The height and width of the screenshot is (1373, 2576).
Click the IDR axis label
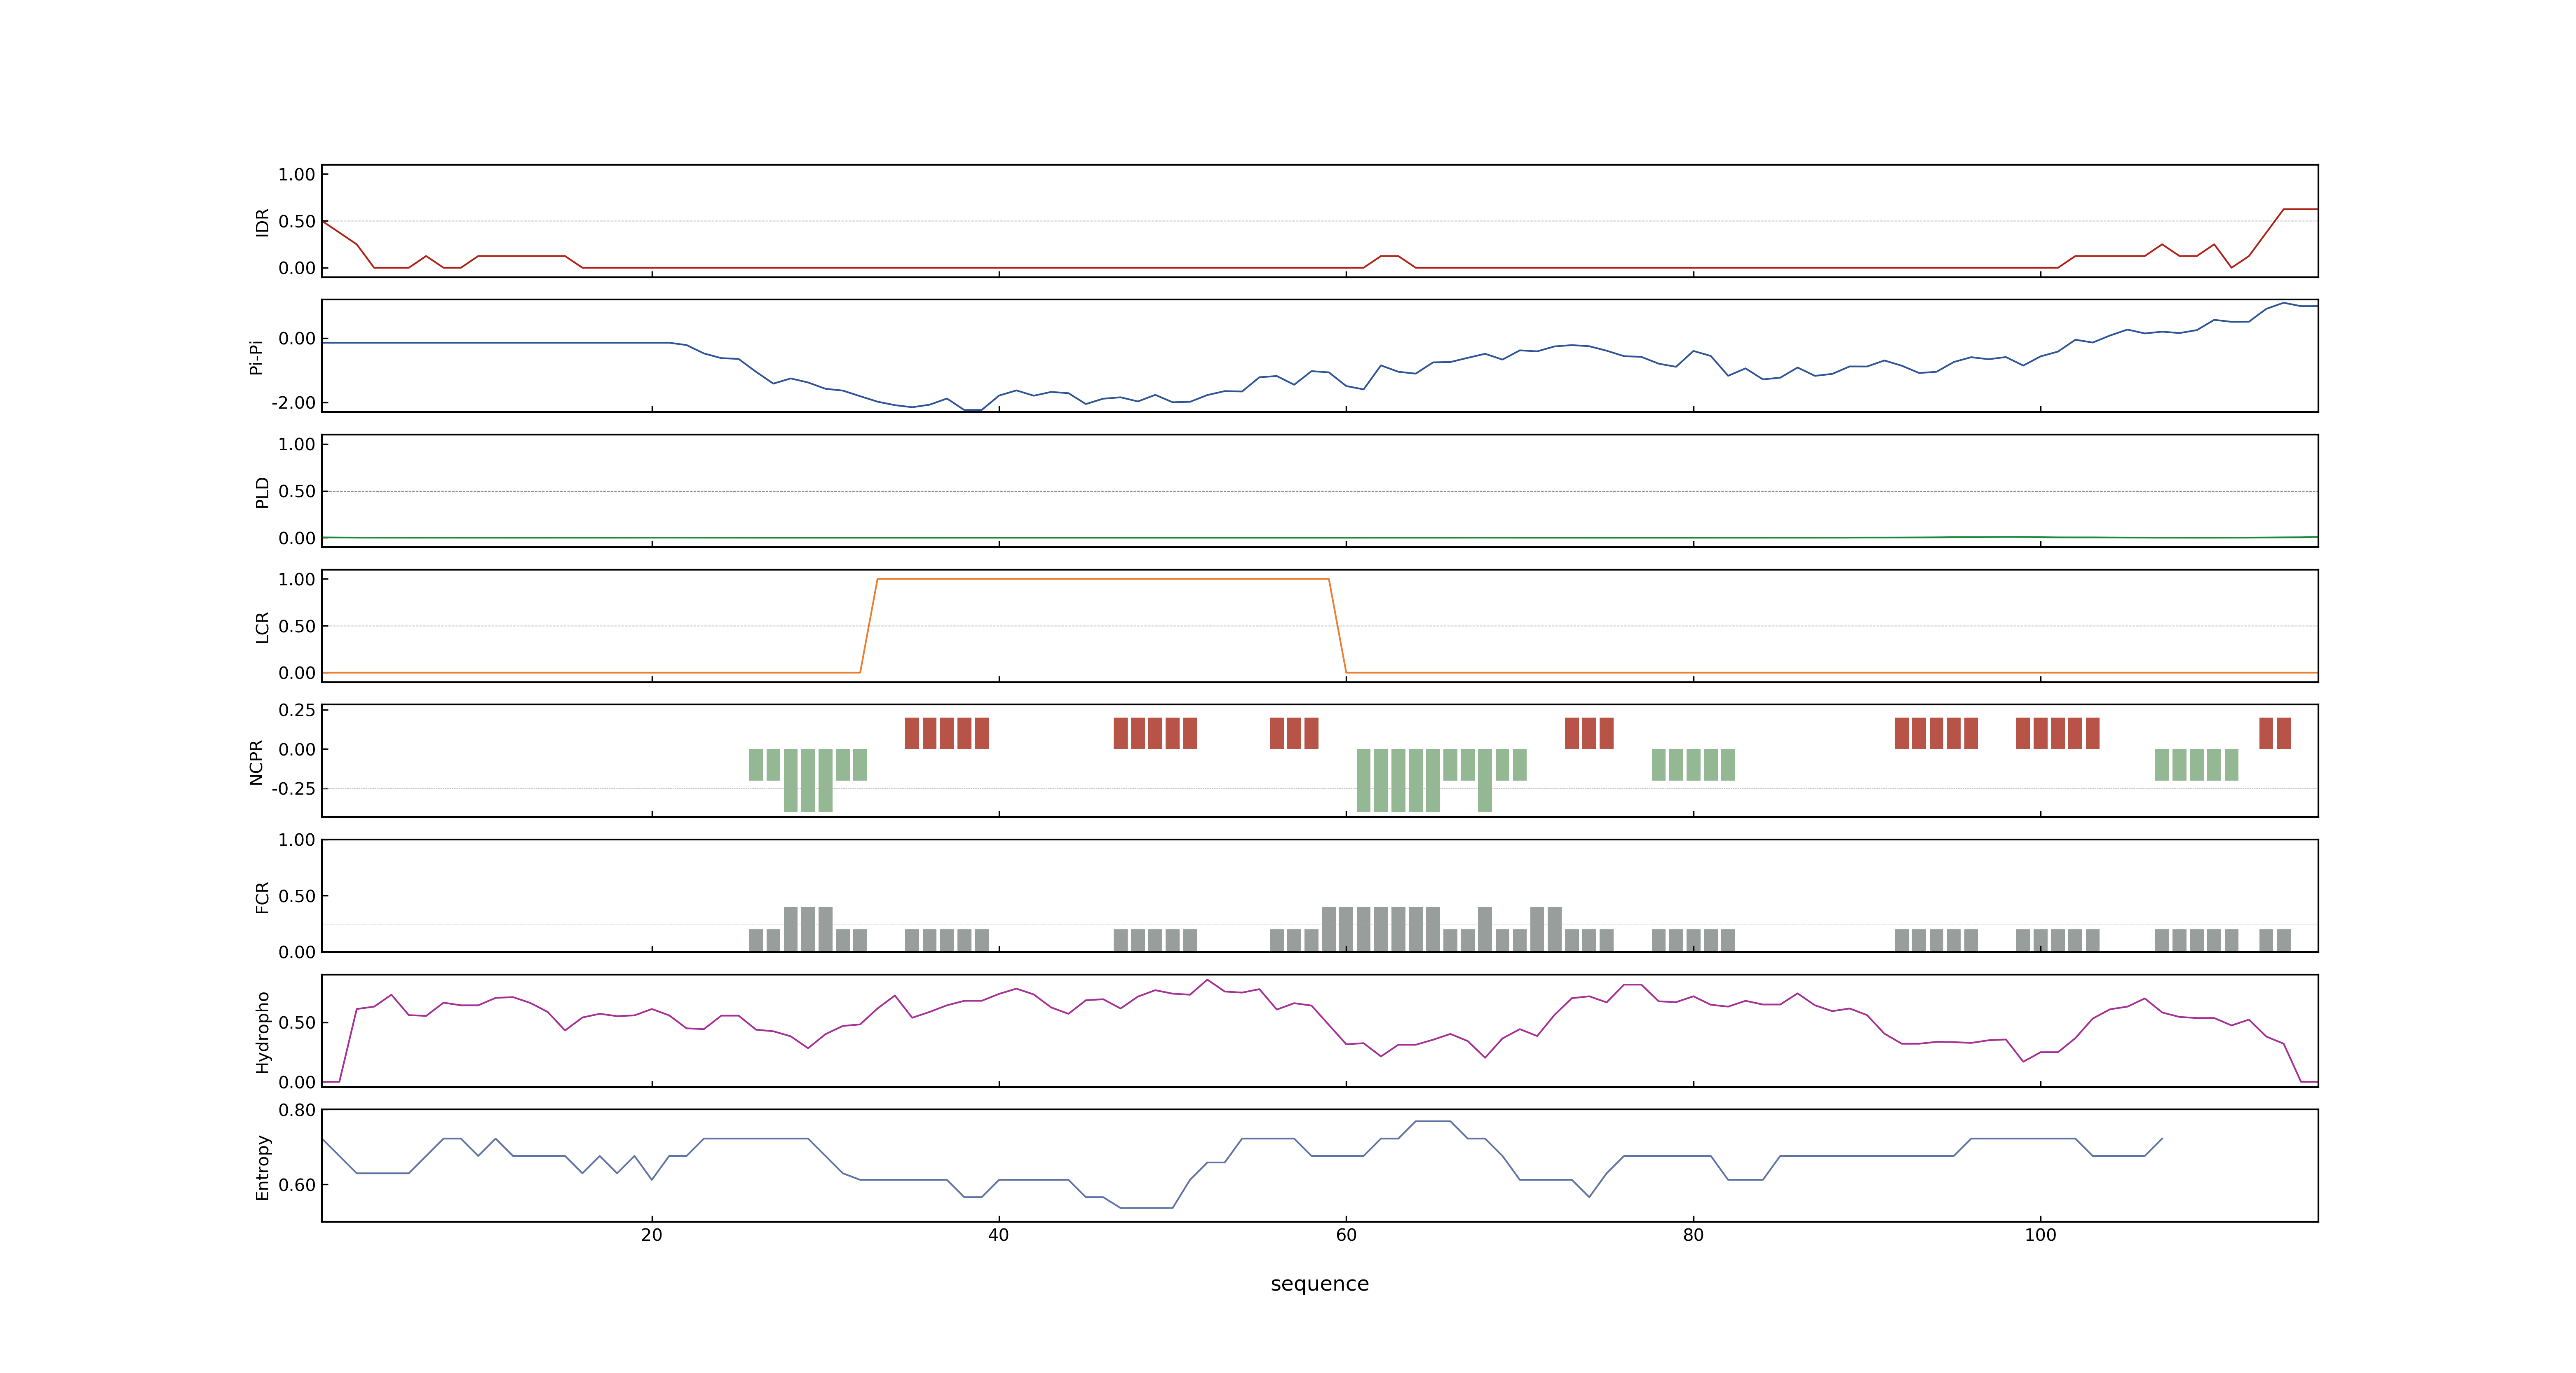(262, 222)
